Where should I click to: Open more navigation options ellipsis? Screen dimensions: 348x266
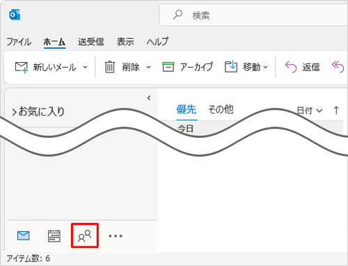pos(116,236)
